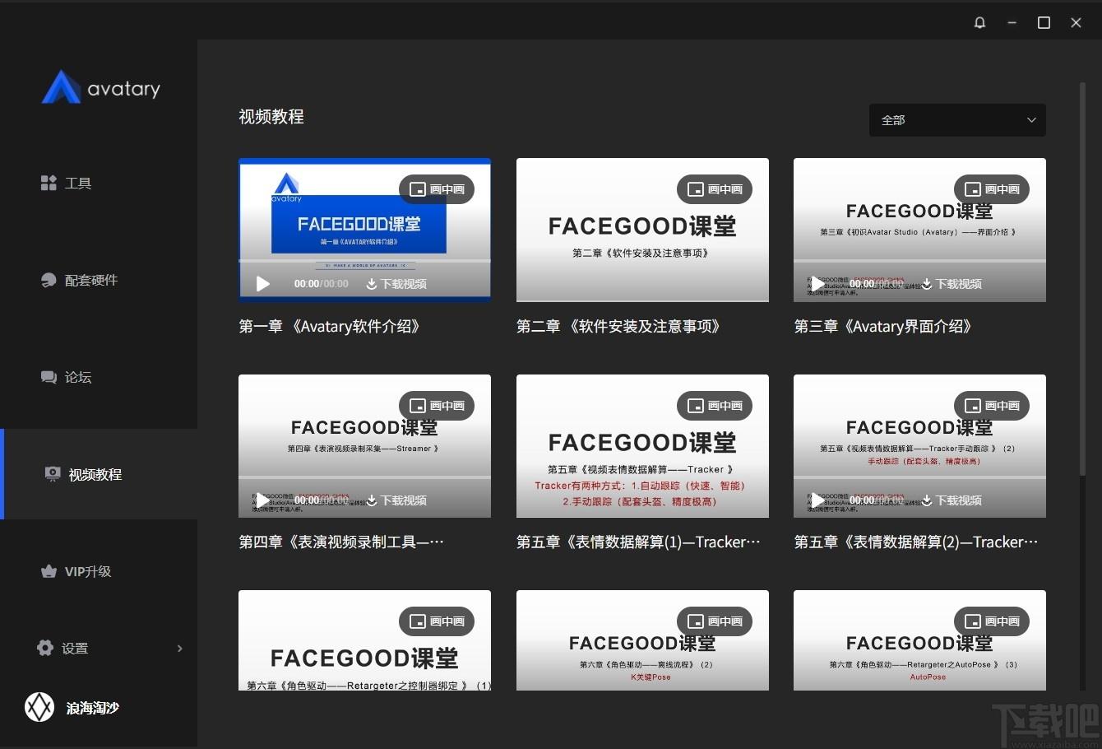Toggle 画中画 on Retargeter之控制器绑定 video

coord(437,621)
